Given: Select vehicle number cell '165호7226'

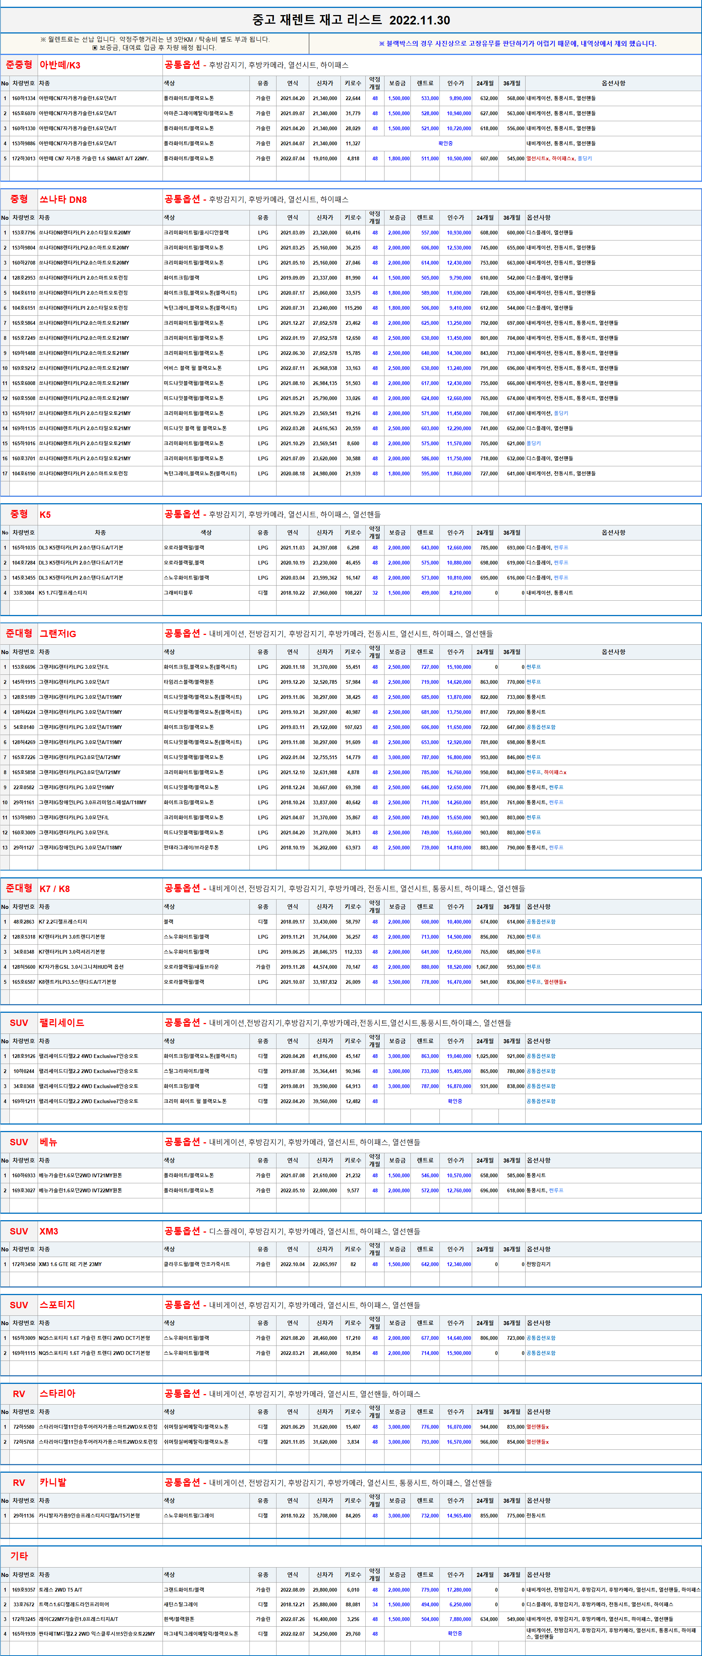Looking at the screenshot, I should pos(24,757).
